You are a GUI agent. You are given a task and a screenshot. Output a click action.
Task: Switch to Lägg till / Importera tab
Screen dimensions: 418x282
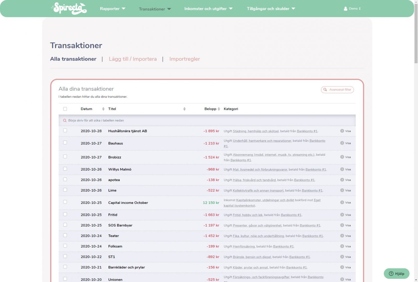(x=133, y=59)
